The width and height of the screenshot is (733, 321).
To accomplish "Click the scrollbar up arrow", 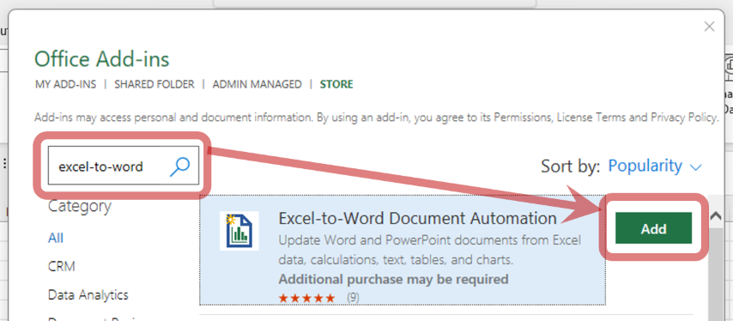I will click(715, 216).
